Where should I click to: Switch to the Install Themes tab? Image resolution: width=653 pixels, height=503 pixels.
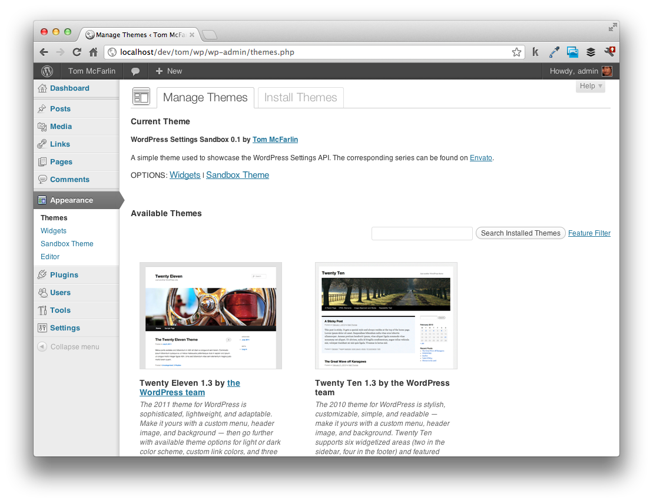pyautogui.click(x=301, y=98)
